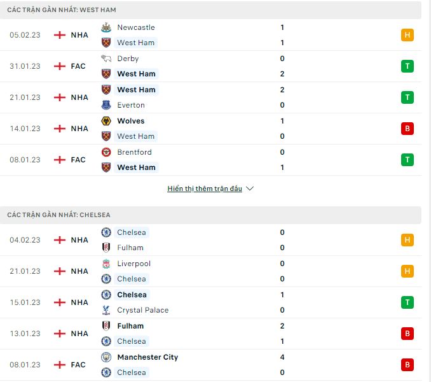Screen dimensions: 431x382
Task: Click the Everton club crest icon
Action: click(106, 105)
